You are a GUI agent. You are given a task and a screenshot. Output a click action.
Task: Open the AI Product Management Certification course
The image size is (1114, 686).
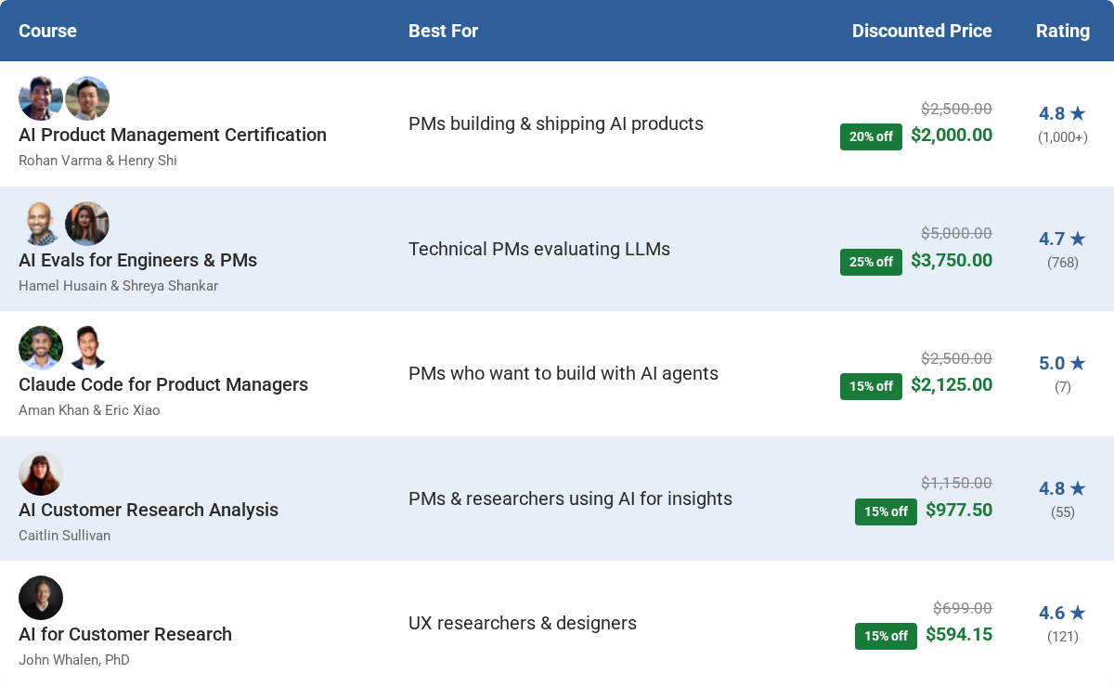click(x=173, y=135)
